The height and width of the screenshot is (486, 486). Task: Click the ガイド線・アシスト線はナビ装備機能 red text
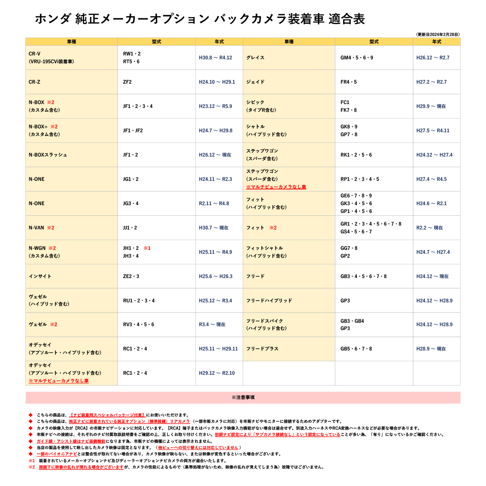click(x=71, y=441)
